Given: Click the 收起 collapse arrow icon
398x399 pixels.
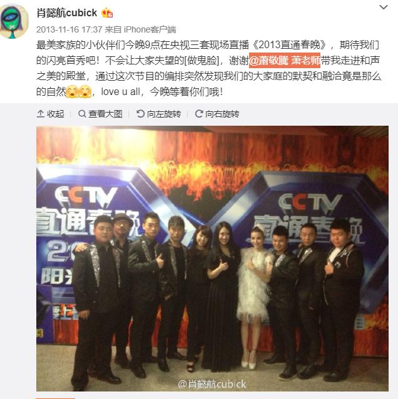Looking at the screenshot, I should point(41,114).
